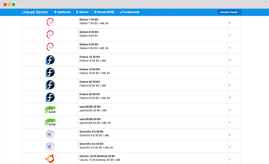Image resolution: width=269 pixels, height=164 pixels.
Task: Click the 'Scientific 6.3 64 Bit / x86_64' description
Action: pyautogui.click(x=96, y=147)
